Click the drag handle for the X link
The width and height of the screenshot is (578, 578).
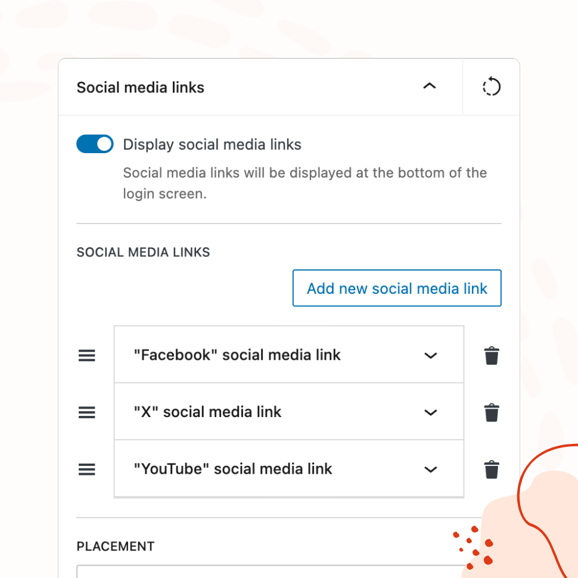pyautogui.click(x=87, y=412)
